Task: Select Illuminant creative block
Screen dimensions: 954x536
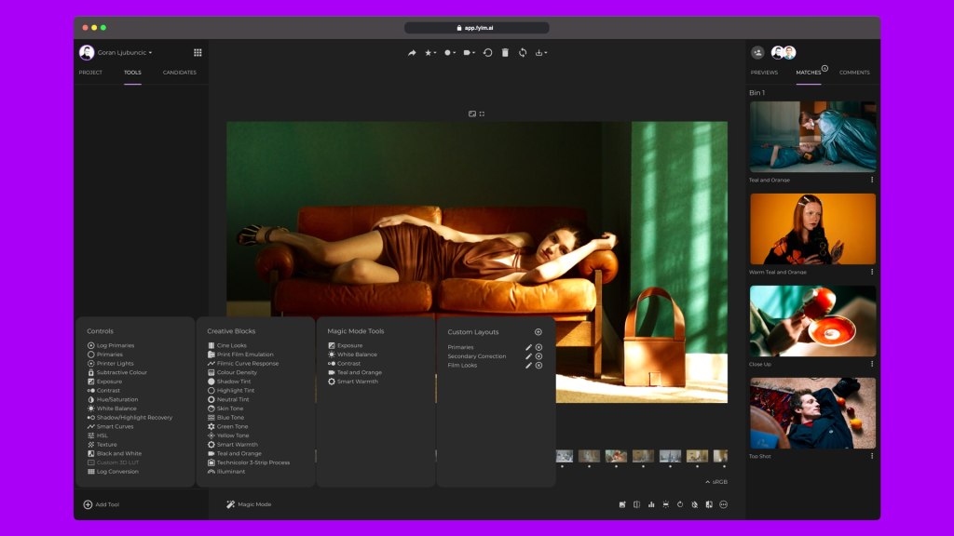Action: [226, 472]
